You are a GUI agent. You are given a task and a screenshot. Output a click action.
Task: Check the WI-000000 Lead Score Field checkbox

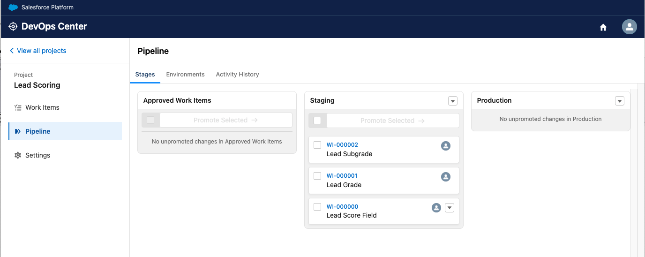tap(317, 207)
